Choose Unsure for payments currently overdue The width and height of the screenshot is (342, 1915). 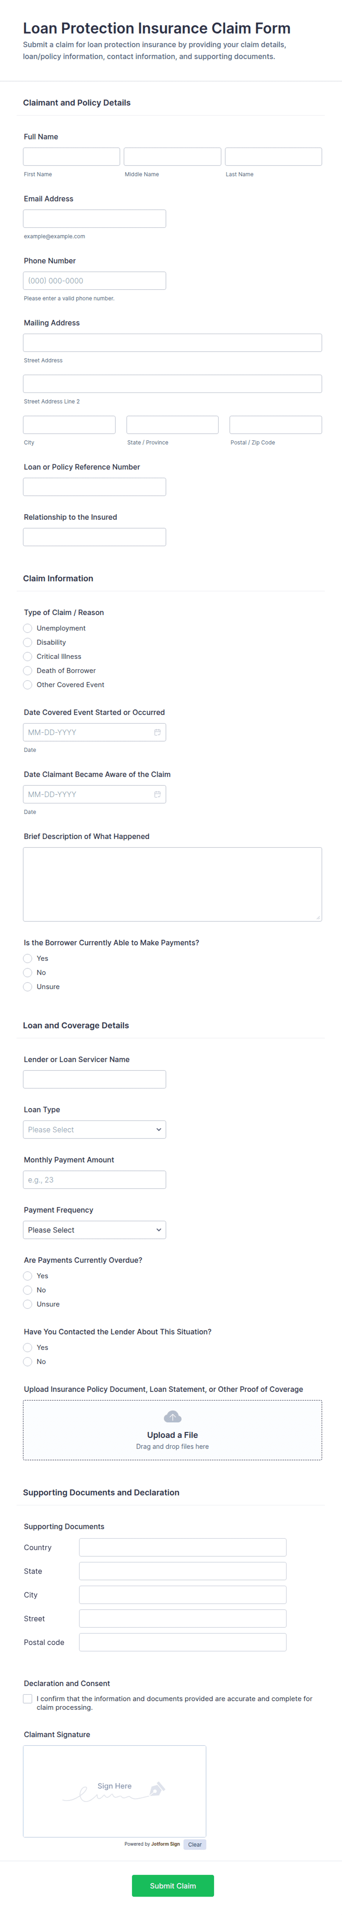(28, 1304)
